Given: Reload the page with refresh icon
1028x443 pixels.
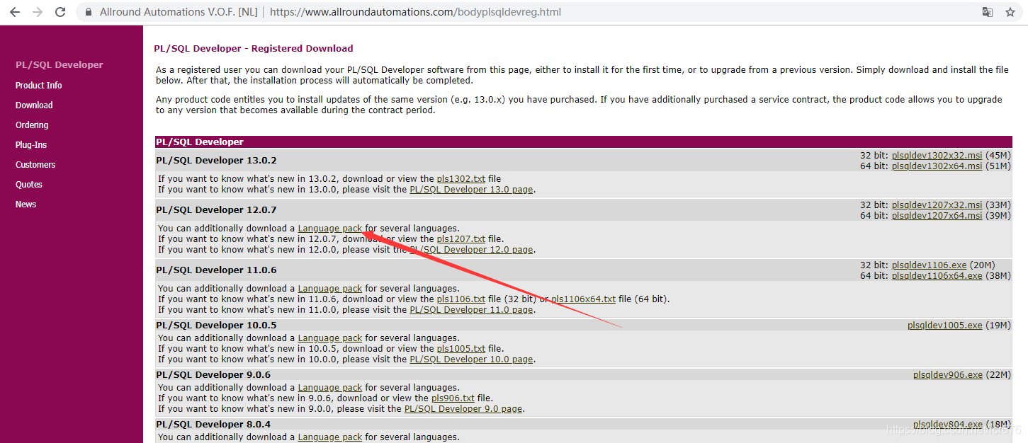Looking at the screenshot, I should click(x=60, y=12).
